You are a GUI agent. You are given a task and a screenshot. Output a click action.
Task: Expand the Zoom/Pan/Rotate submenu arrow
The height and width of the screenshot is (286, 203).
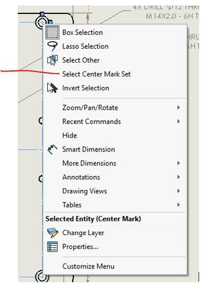coord(179,108)
